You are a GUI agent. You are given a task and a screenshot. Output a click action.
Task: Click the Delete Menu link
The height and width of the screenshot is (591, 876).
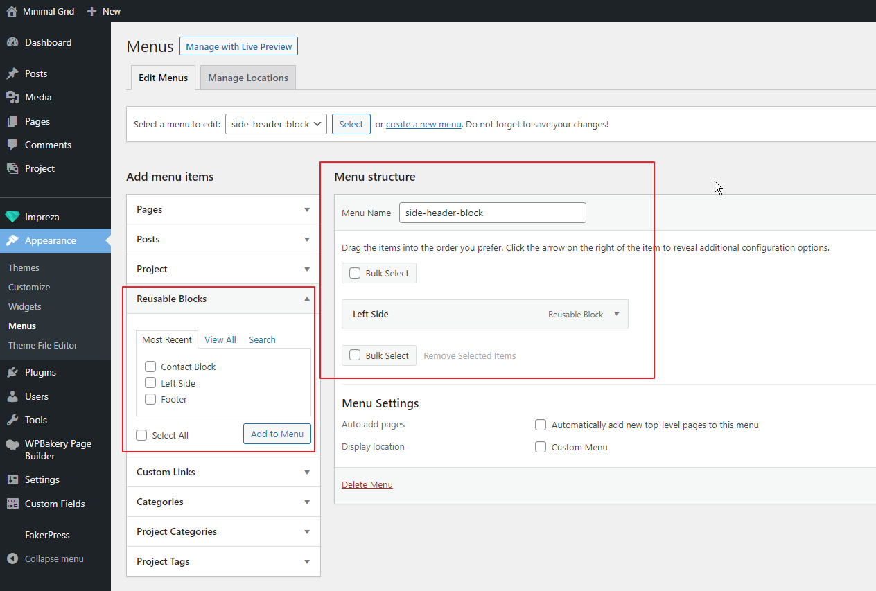coord(367,484)
